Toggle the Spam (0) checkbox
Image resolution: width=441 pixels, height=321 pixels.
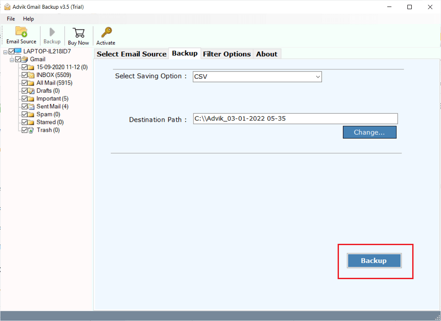24,114
